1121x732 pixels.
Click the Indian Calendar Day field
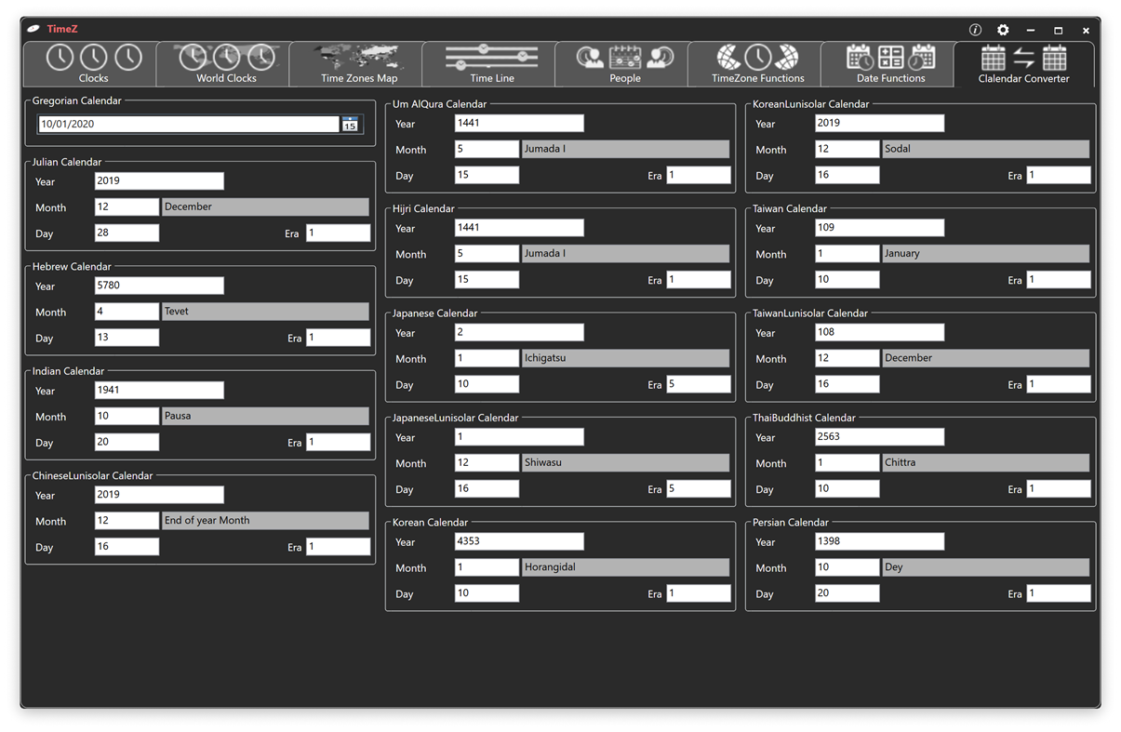[127, 442]
